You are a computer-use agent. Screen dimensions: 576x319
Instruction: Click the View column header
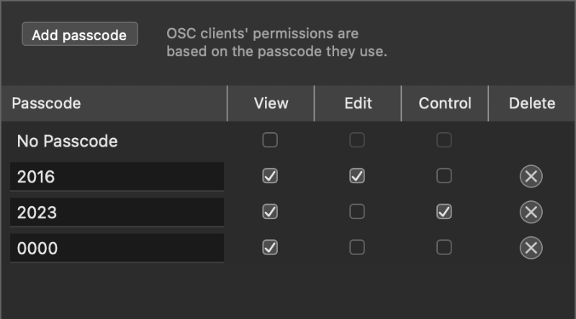(271, 103)
